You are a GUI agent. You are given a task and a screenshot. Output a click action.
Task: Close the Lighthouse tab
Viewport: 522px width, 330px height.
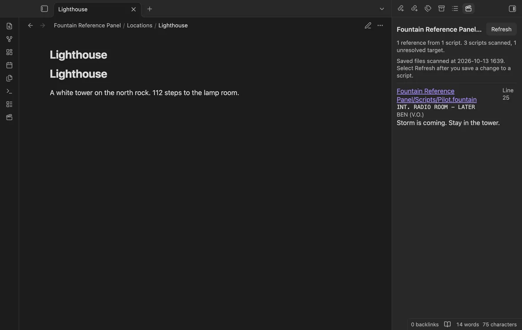tap(134, 9)
